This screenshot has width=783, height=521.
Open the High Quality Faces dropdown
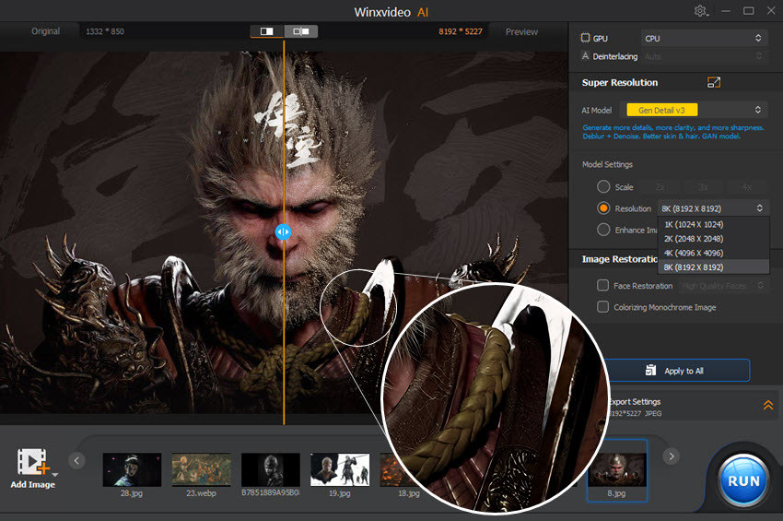click(722, 286)
